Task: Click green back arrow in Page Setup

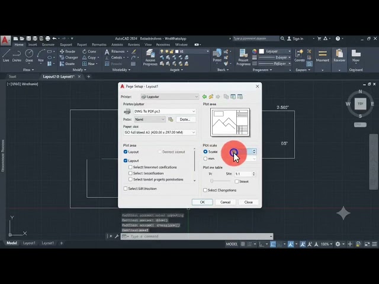Action: pos(204,96)
